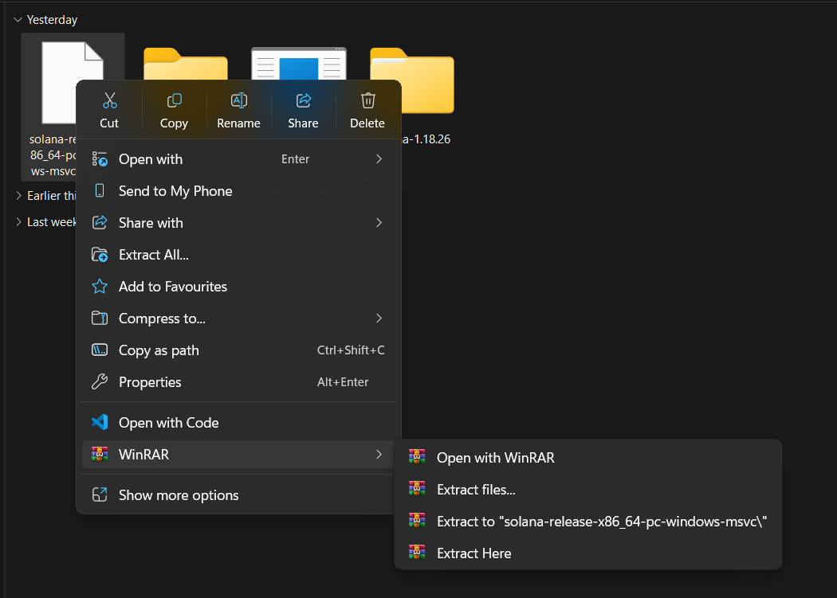This screenshot has width=837, height=598.
Task: Collapse the Yesterday group
Action: [x=18, y=19]
